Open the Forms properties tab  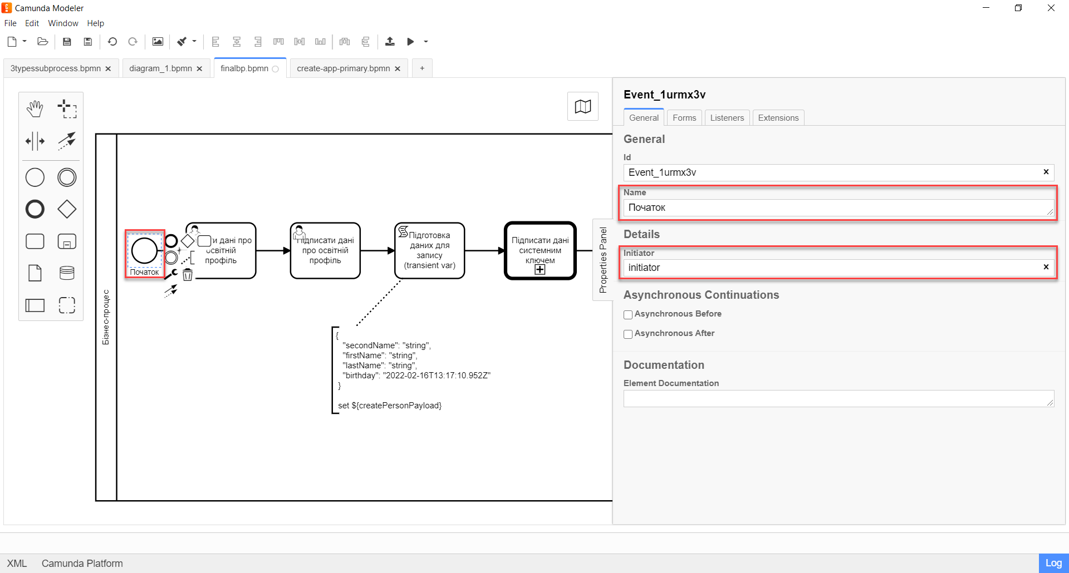(684, 118)
